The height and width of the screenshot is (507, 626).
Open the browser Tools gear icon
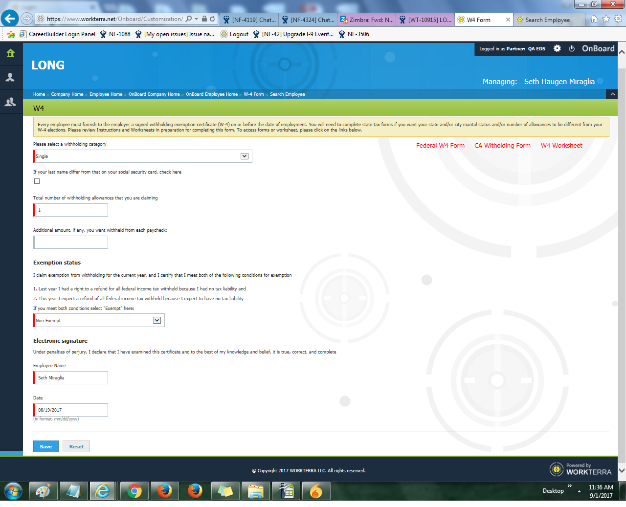click(618, 19)
